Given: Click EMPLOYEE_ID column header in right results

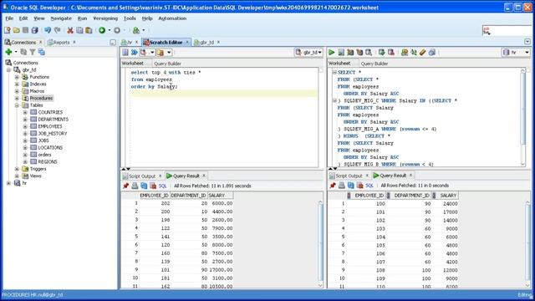Looking at the screenshot, I should [x=369, y=195].
